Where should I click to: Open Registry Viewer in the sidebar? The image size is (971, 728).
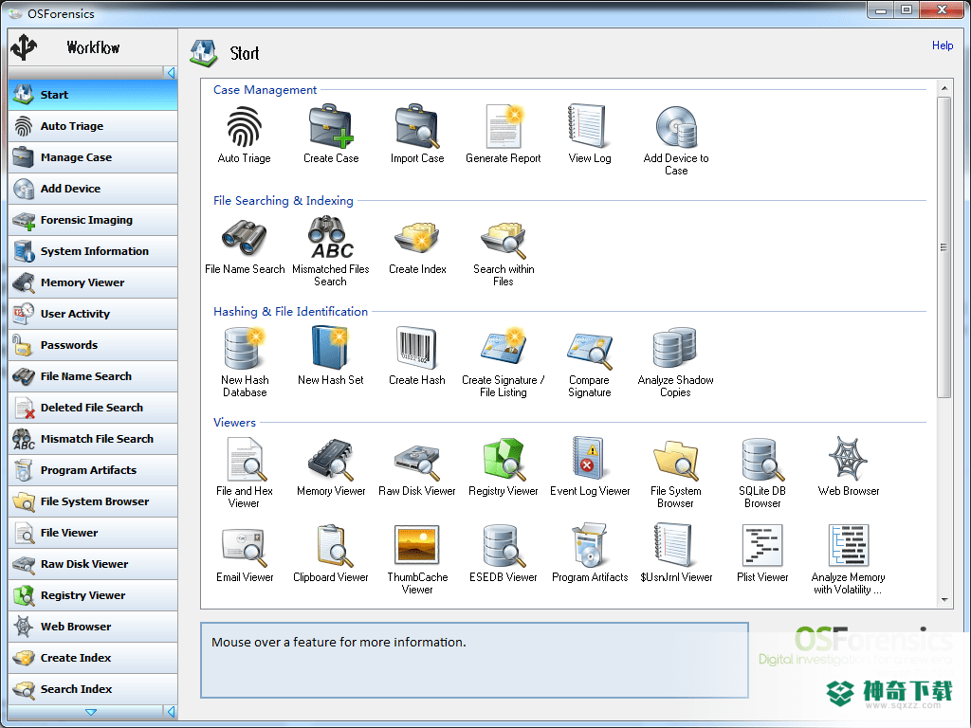point(93,595)
